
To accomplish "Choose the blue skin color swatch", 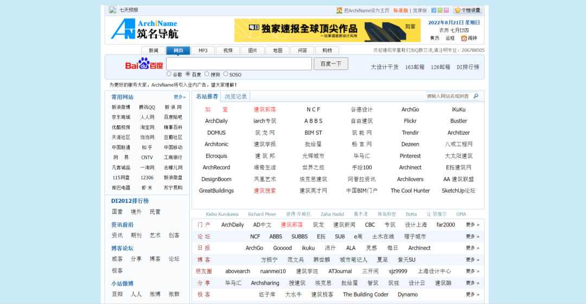I will tap(434, 10).
